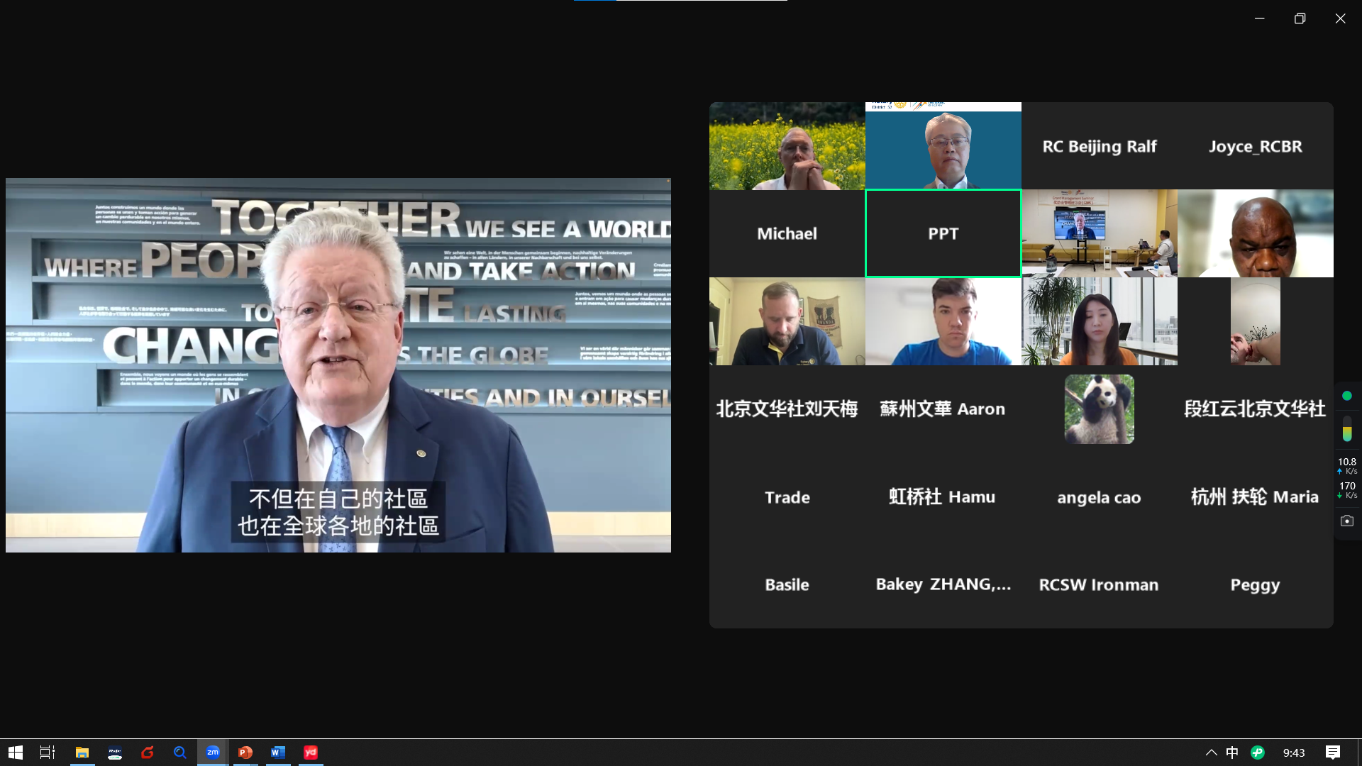Close the Zoom meeting window
The height and width of the screenshot is (766, 1362).
1341,18
